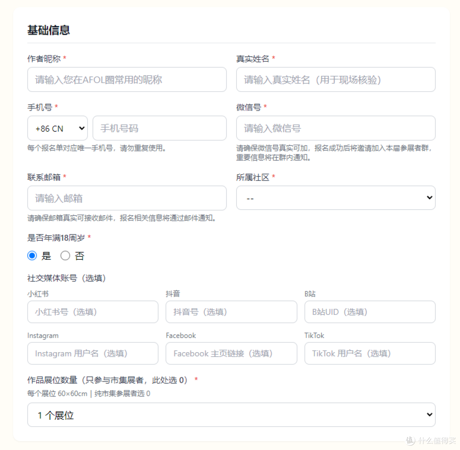
Task: Click the 每个展位 60×60cm note
Action: click(x=89, y=393)
